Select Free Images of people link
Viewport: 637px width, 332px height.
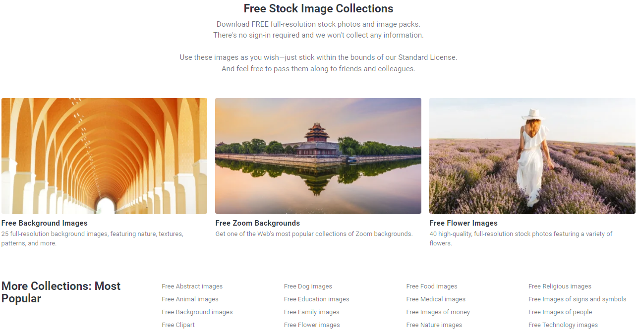[x=560, y=312]
